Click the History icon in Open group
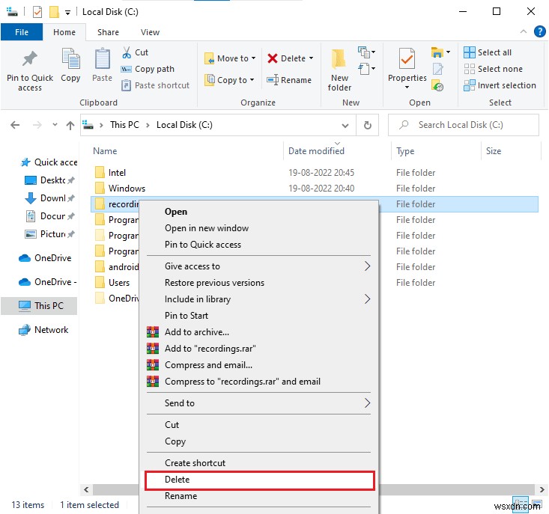Viewport: 549px width, 514px height. coord(437,85)
